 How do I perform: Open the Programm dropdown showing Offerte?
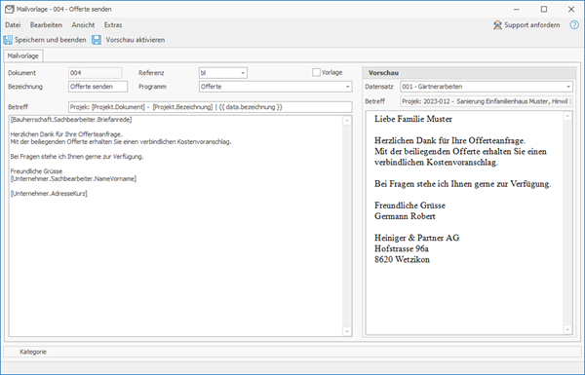click(347, 87)
